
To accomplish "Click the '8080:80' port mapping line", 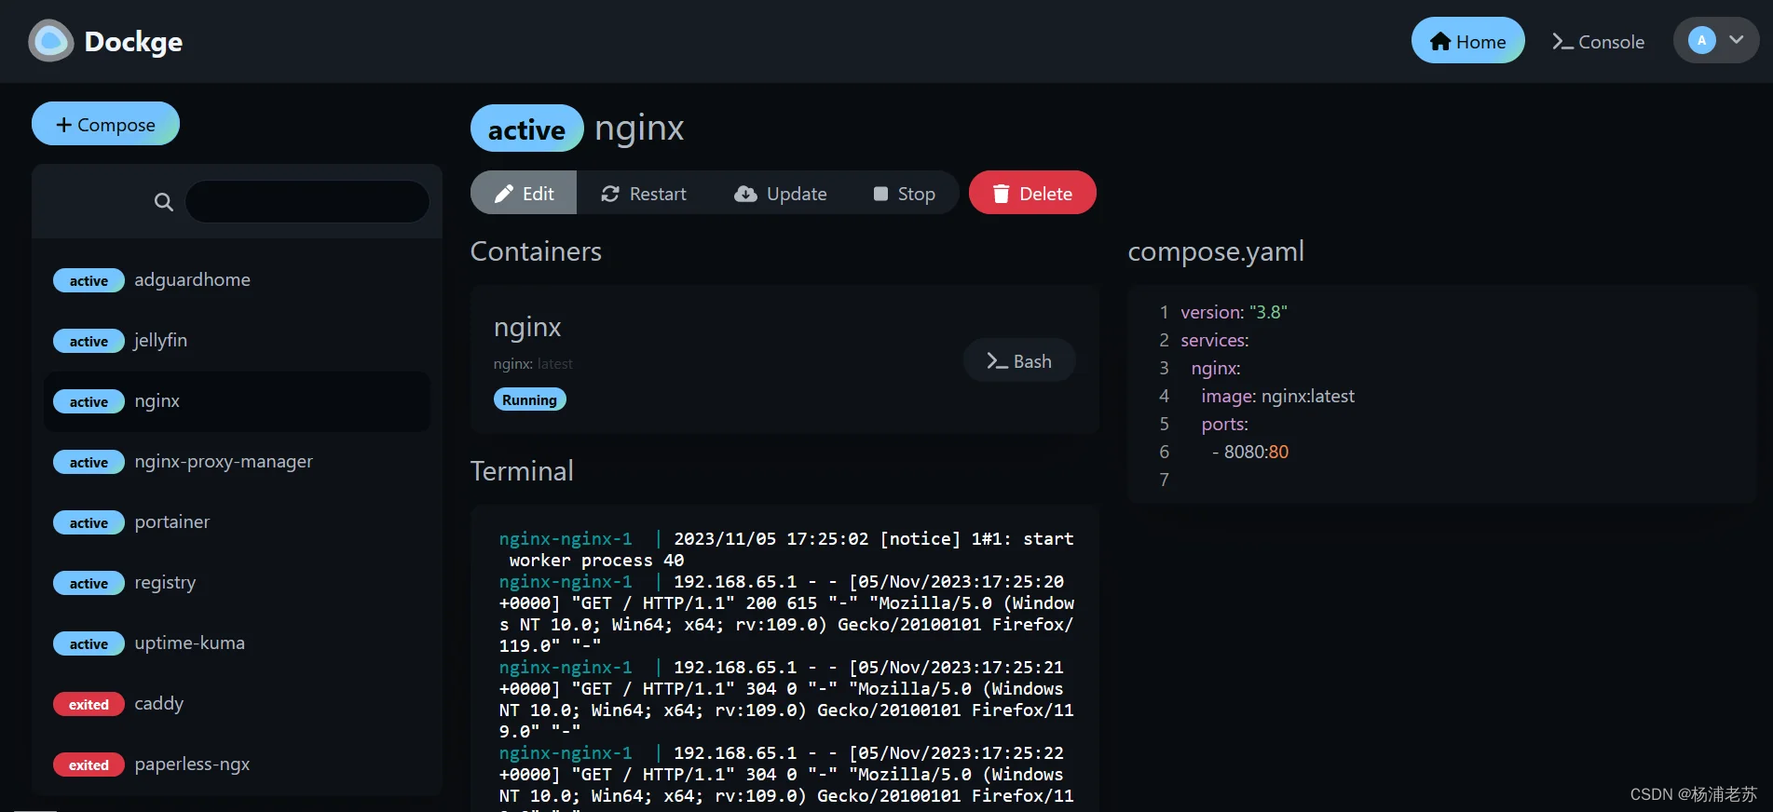I will click(1250, 452).
